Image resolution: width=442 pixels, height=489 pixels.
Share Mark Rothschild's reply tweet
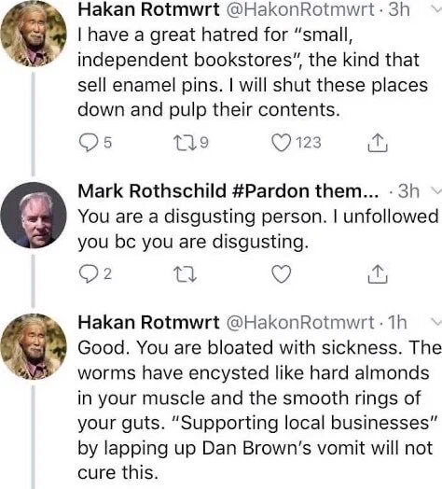[378, 273]
